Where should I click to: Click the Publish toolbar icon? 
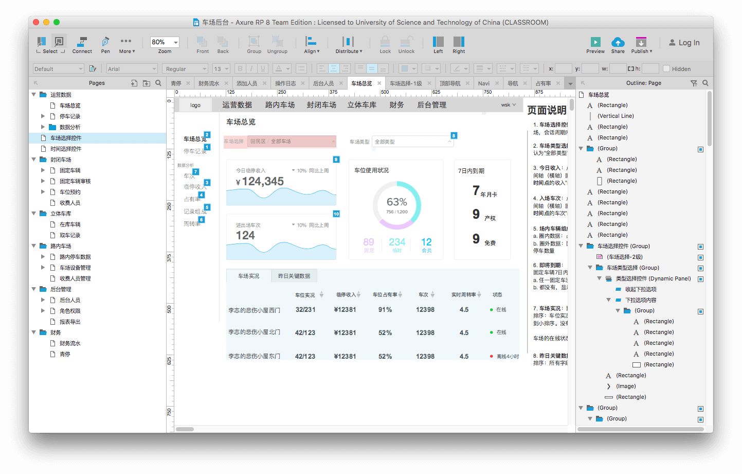tap(641, 42)
